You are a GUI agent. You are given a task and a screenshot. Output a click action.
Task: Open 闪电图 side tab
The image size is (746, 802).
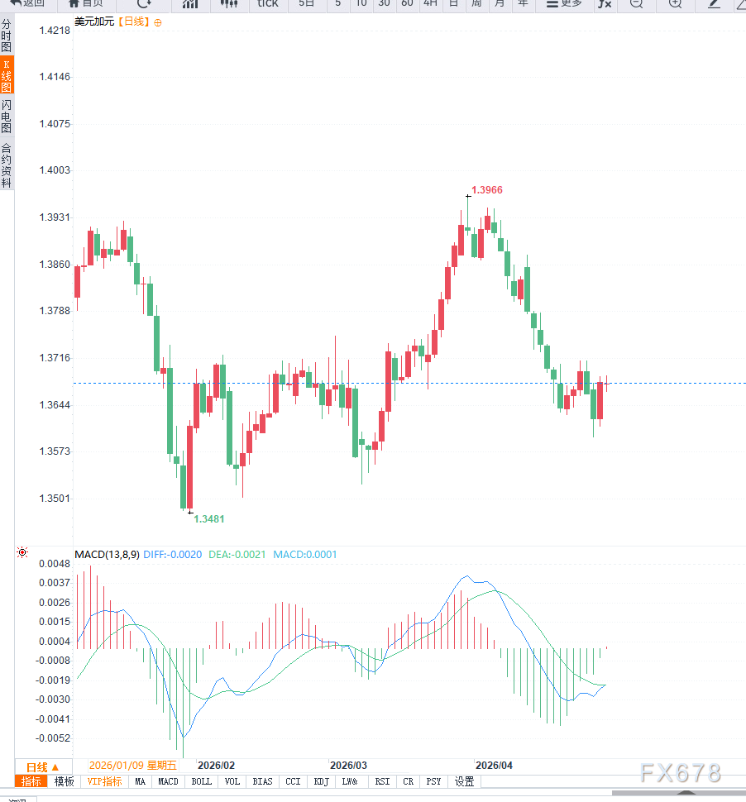pyautogui.click(x=7, y=117)
